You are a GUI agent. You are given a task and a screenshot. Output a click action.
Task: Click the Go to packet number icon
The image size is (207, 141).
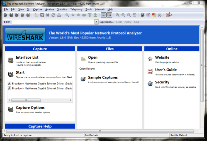(84, 15)
